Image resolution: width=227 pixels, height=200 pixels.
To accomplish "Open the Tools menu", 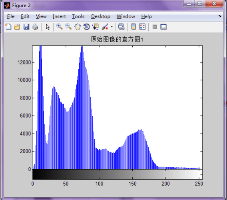I will pyautogui.click(x=78, y=16).
